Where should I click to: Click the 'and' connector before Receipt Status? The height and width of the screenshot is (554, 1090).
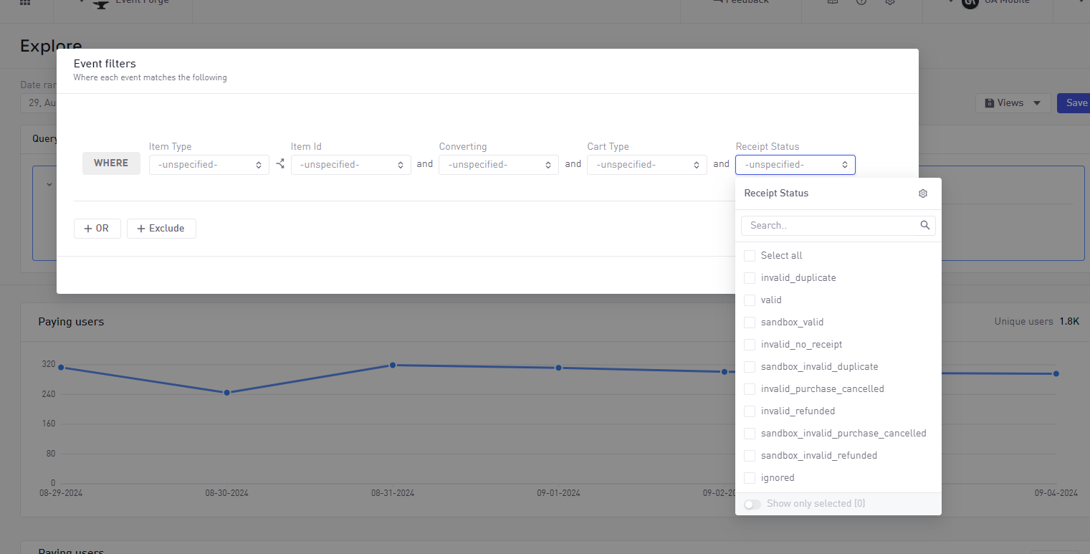click(x=721, y=164)
